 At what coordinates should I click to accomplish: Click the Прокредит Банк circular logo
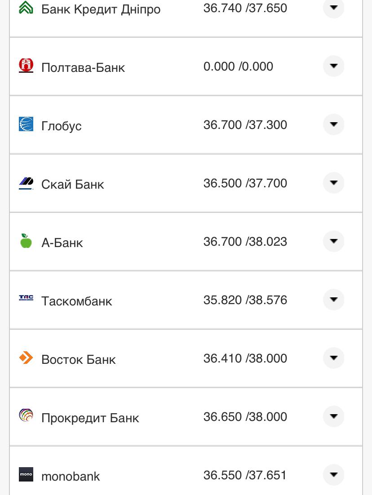click(x=26, y=415)
